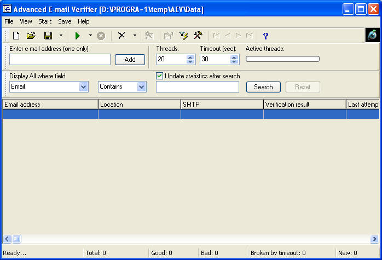Open settings with the hammer and wrench icon
Viewport: 382px width, 260px height.
point(198,36)
